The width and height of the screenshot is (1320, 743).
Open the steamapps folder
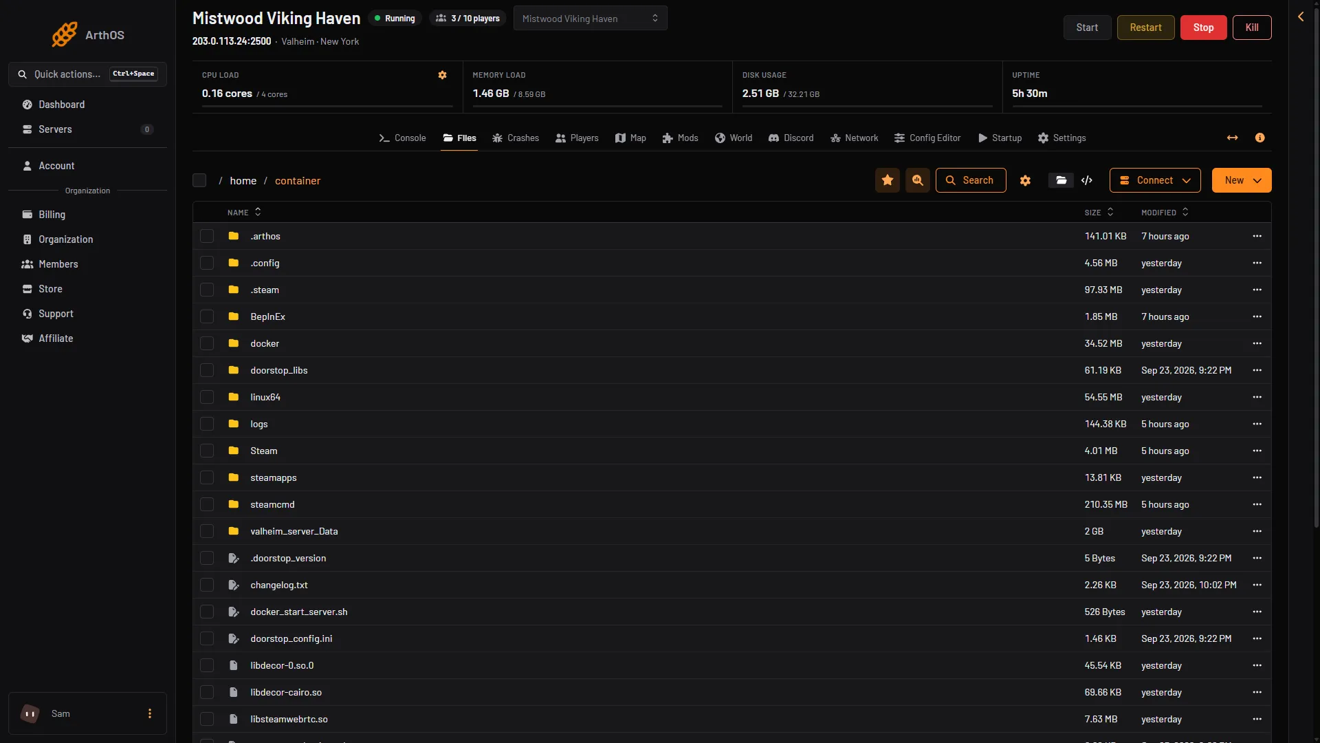[274, 477]
